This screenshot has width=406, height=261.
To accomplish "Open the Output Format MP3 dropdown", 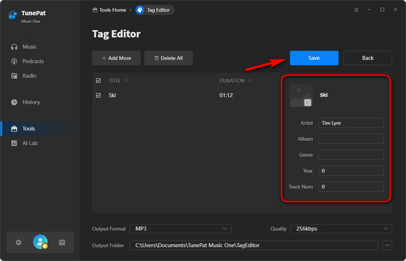I will pos(181,229).
